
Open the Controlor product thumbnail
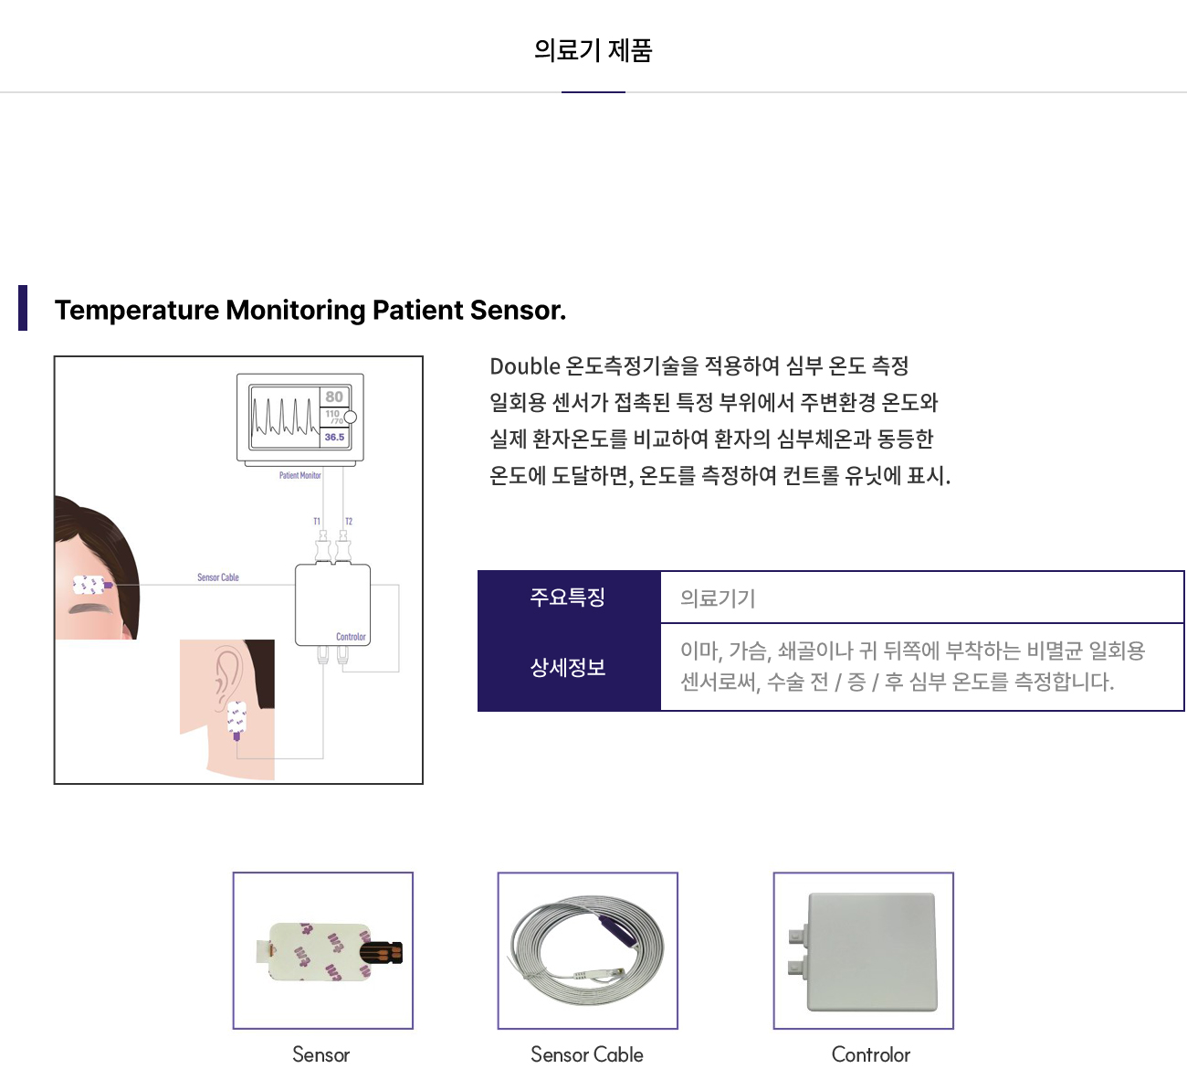pyautogui.click(x=864, y=950)
